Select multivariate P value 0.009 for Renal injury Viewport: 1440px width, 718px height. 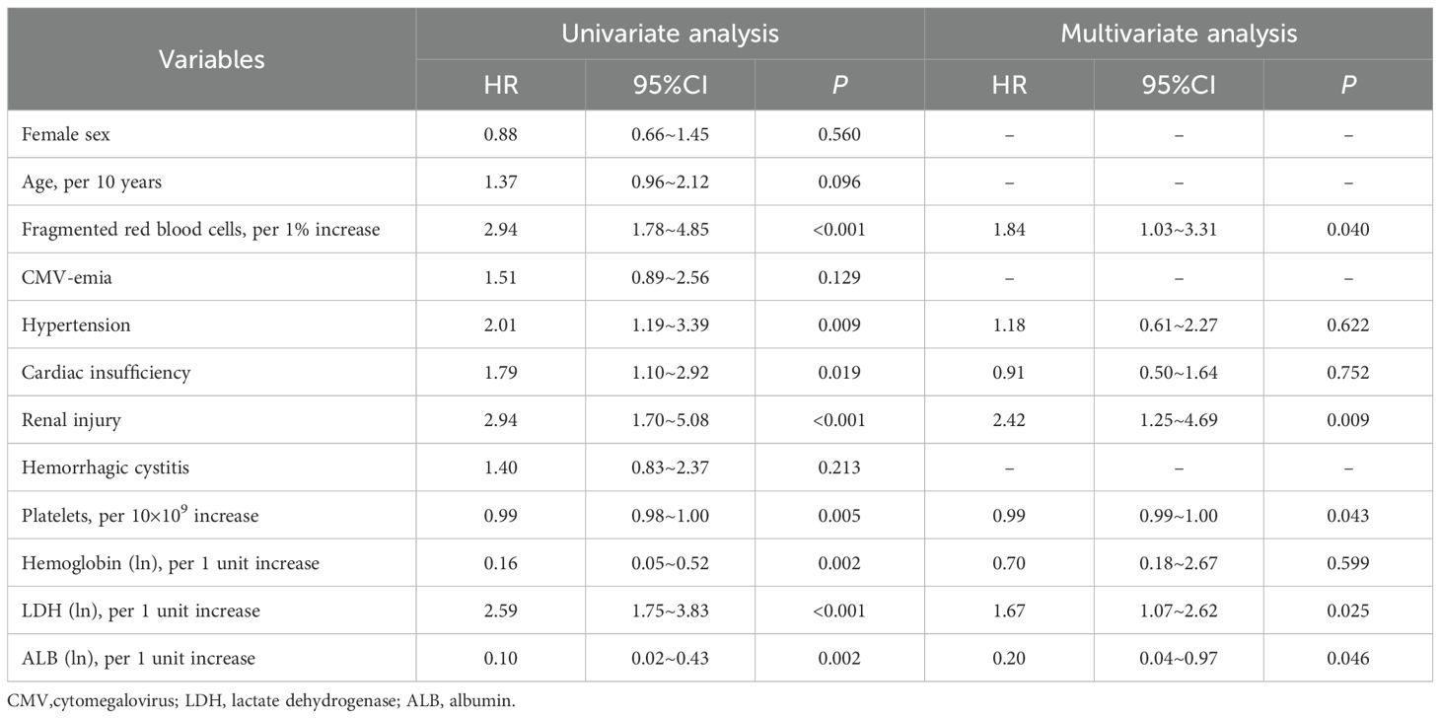pyautogui.click(x=1347, y=420)
